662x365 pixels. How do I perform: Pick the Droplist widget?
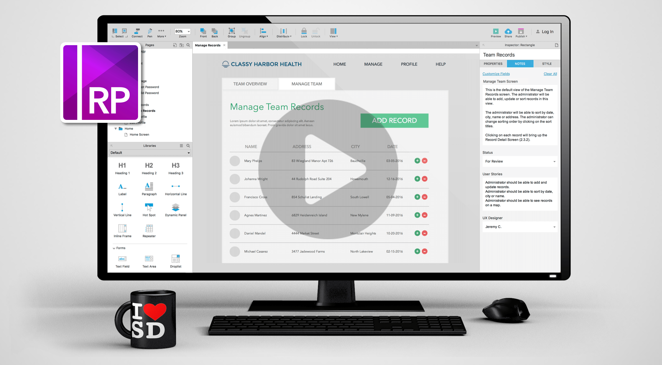click(x=176, y=262)
